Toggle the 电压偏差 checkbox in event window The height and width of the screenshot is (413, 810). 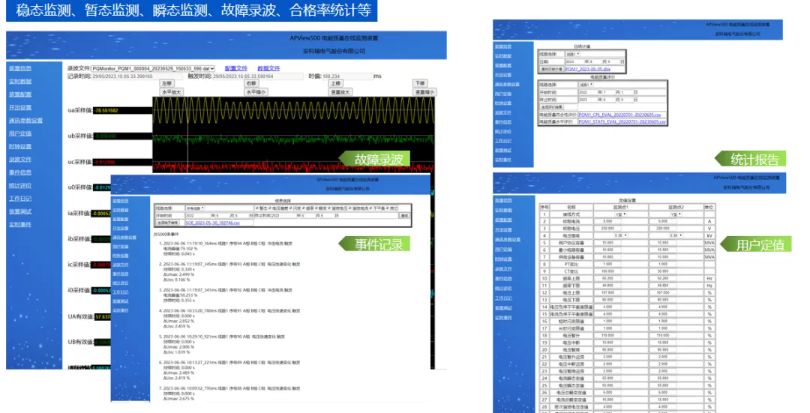(270, 208)
